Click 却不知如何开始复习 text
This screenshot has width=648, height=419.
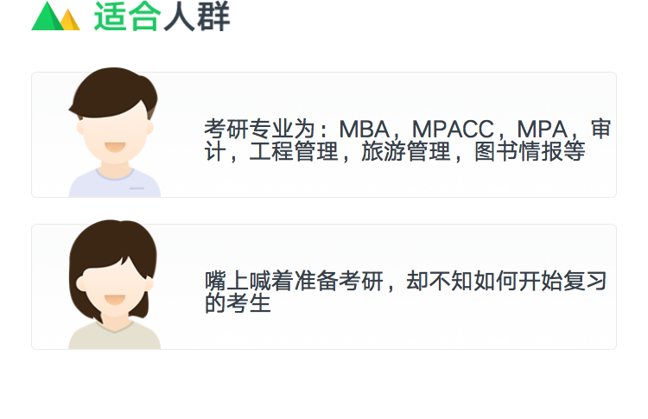tap(506, 281)
